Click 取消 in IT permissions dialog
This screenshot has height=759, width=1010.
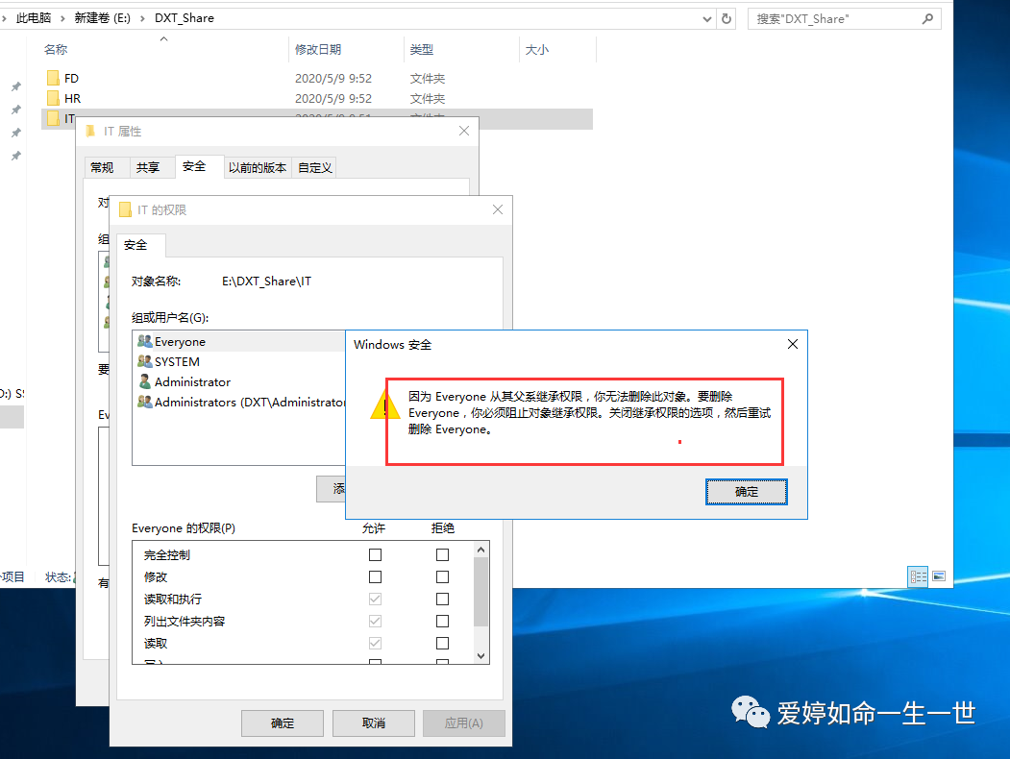click(374, 722)
